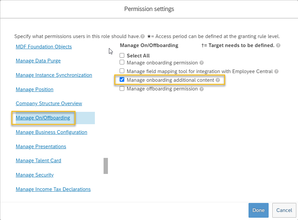Screen dimensions: 298x220
Task: Click the Done button
Action: [x=259, y=210]
